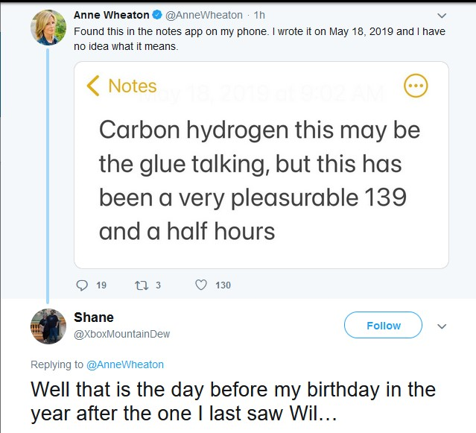This screenshot has height=433, width=476.
Task: Like the tweet with the heart icon
Action: click(x=200, y=285)
